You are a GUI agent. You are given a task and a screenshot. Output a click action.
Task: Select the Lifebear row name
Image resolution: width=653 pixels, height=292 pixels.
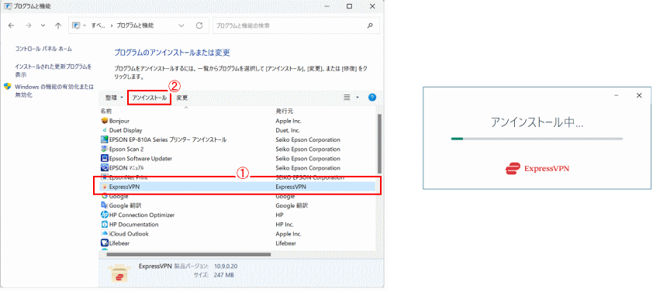[x=119, y=243]
